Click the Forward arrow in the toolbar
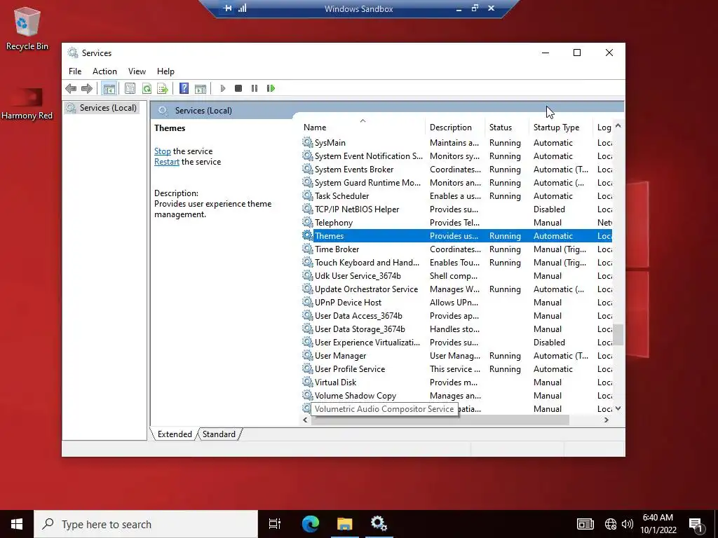Image resolution: width=718 pixels, height=538 pixels. [x=86, y=88]
